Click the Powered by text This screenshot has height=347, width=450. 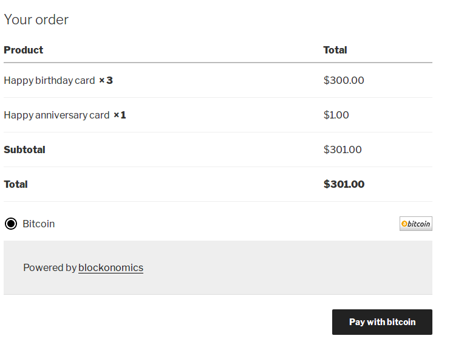(x=50, y=268)
